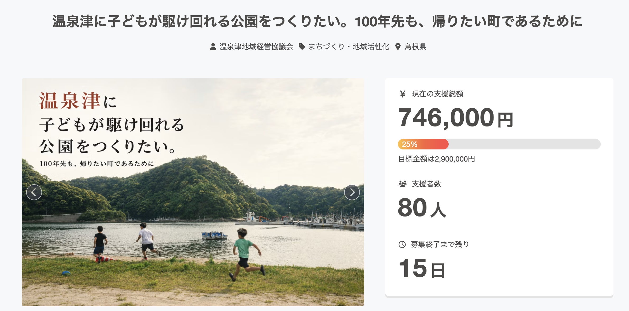629x311 pixels.
Task: Click the previous slide arrow on carousel
Action: (x=34, y=192)
